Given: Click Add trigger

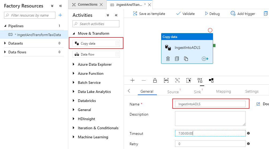Looking at the screenshot, I should tap(243, 14).
